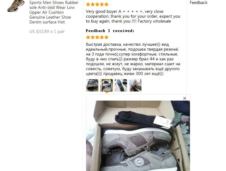Click the orange pointer below the selected thumbnail
This screenshot has height=171, width=226.
[x=107, y=93]
